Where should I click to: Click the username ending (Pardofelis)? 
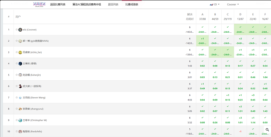tap(32, 131)
